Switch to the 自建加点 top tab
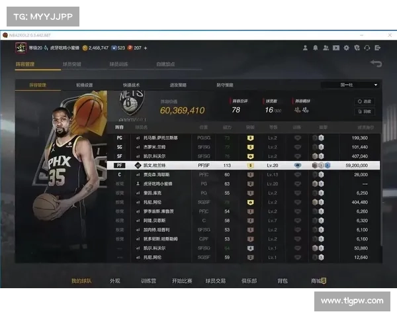The height and width of the screenshot is (318, 397). pyautogui.click(x=165, y=64)
